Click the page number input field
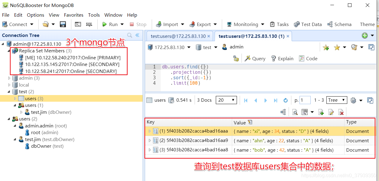The width and height of the screenshot is (379, 181). pos(305,100)
